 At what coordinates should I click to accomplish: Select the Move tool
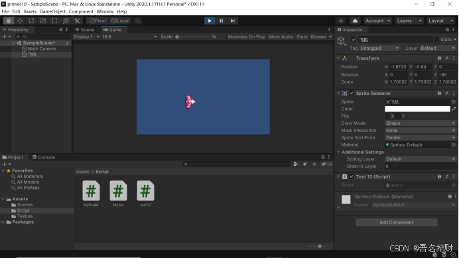[20, 21]
